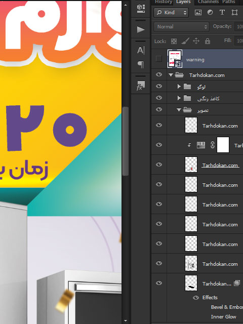Screen dimensions: 243x324
Task: Open the Character panel icon
Action: pos(141,50)
